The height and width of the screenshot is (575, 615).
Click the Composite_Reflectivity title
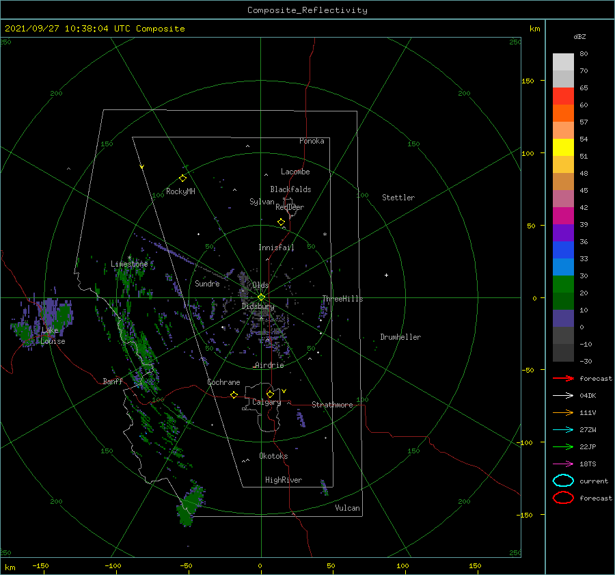[307, 10]
